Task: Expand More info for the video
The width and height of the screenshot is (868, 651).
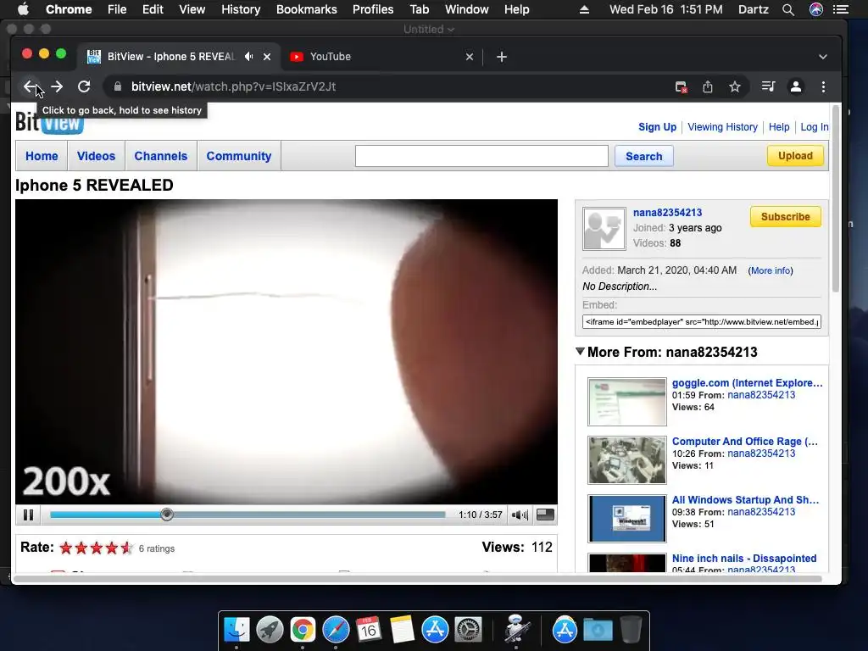Action: point(771,270)
